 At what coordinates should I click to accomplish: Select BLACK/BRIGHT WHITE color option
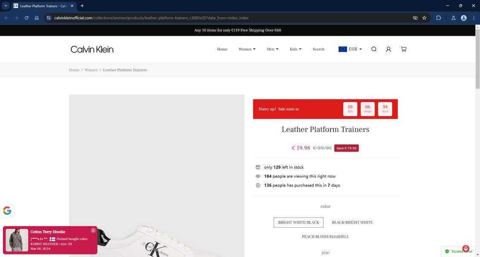(x=353, y=222)
